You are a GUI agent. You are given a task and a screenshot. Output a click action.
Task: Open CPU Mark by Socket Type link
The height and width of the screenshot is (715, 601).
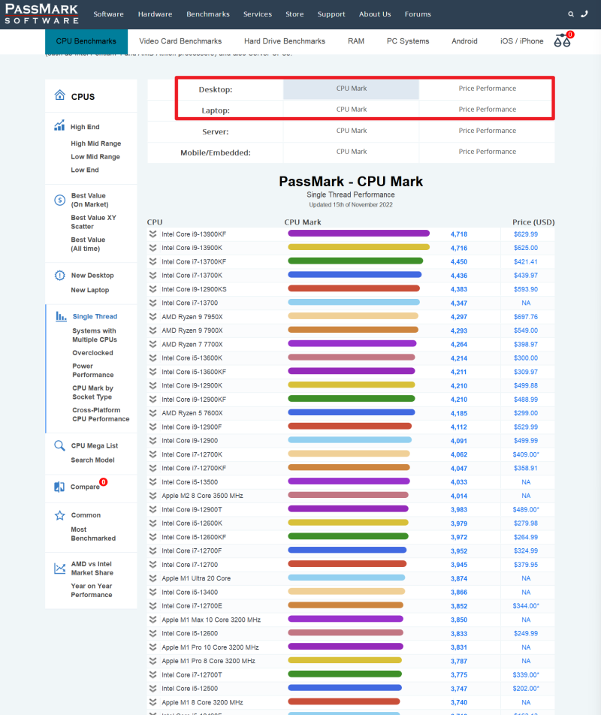point(92,392)
